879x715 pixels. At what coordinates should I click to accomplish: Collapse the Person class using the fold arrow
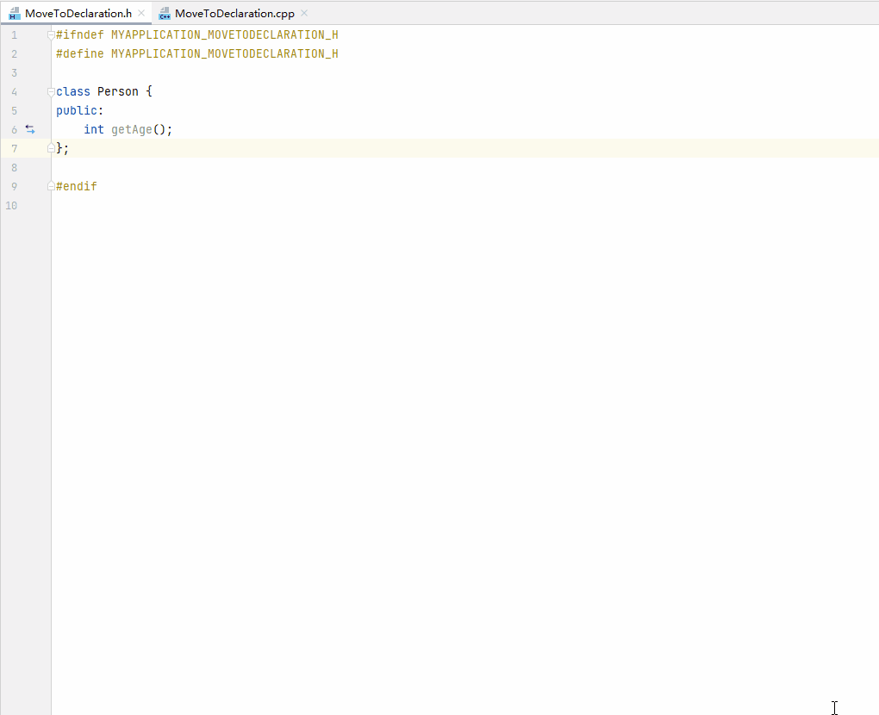50,91
